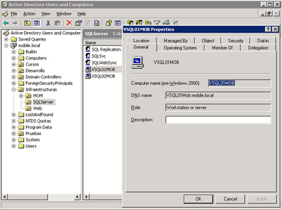Click the create new user icon
282x210 pixels.
130,23
